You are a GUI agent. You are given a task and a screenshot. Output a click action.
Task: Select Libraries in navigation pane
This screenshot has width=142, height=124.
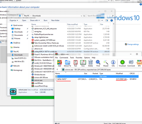pyautogui.click(x=15, y=47)
